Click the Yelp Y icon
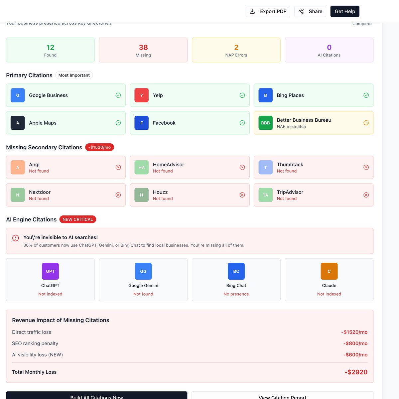399x399 pixels. pyautogui.click(x=141, y=95)
